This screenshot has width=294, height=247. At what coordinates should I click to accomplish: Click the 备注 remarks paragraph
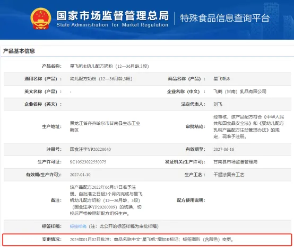click(106, 200)
